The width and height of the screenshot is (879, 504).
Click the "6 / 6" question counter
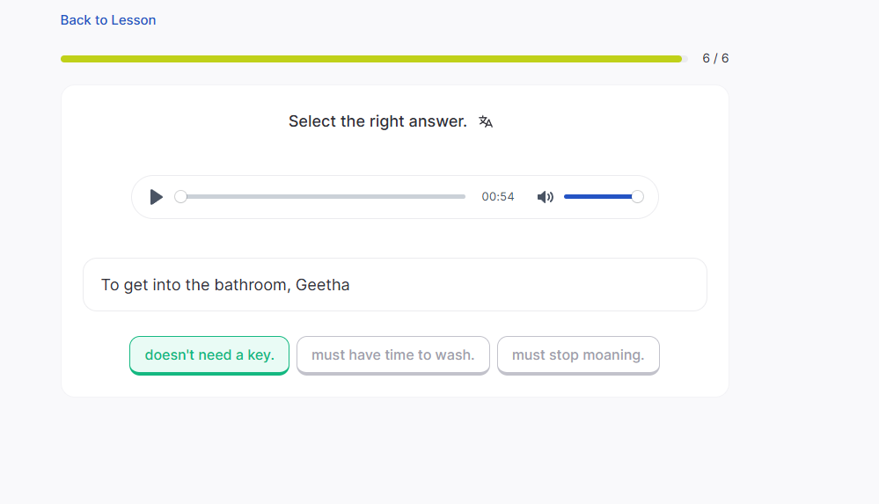click(715, 59)
